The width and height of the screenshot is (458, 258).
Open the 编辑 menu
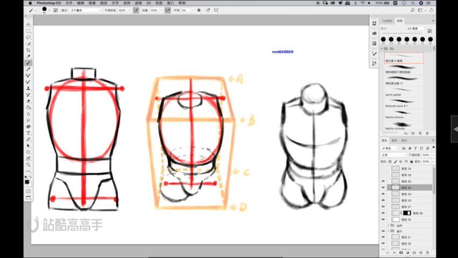[81, 3]
